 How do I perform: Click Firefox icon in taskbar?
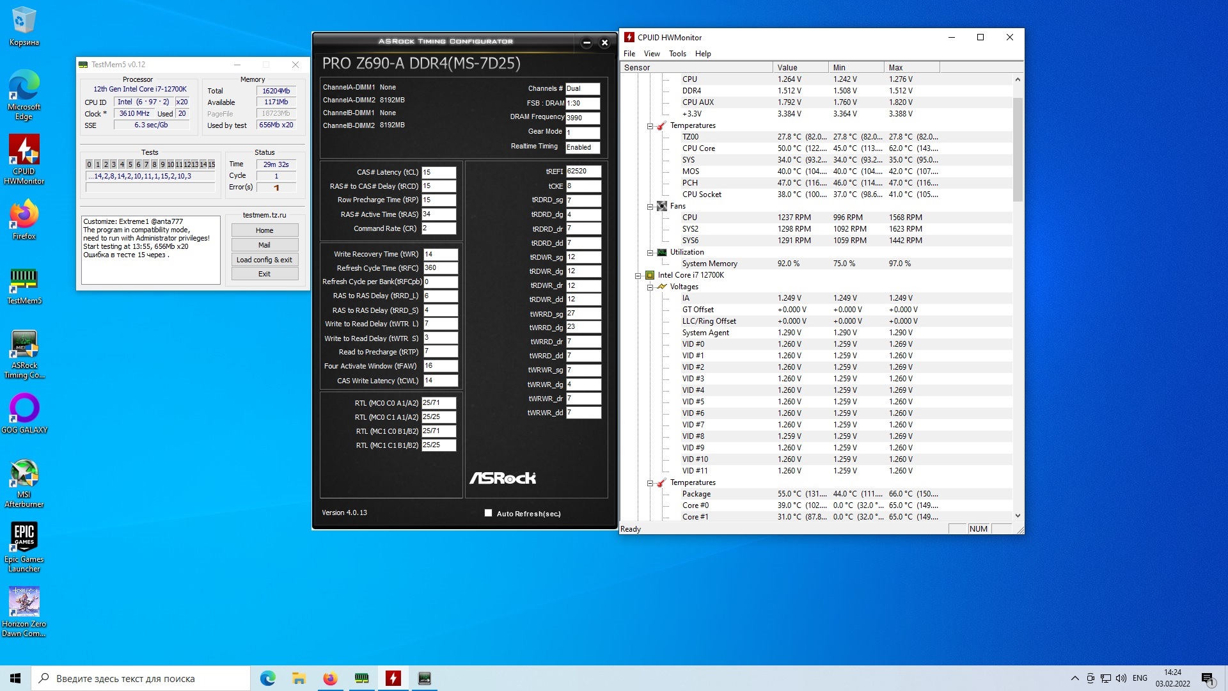330,678
